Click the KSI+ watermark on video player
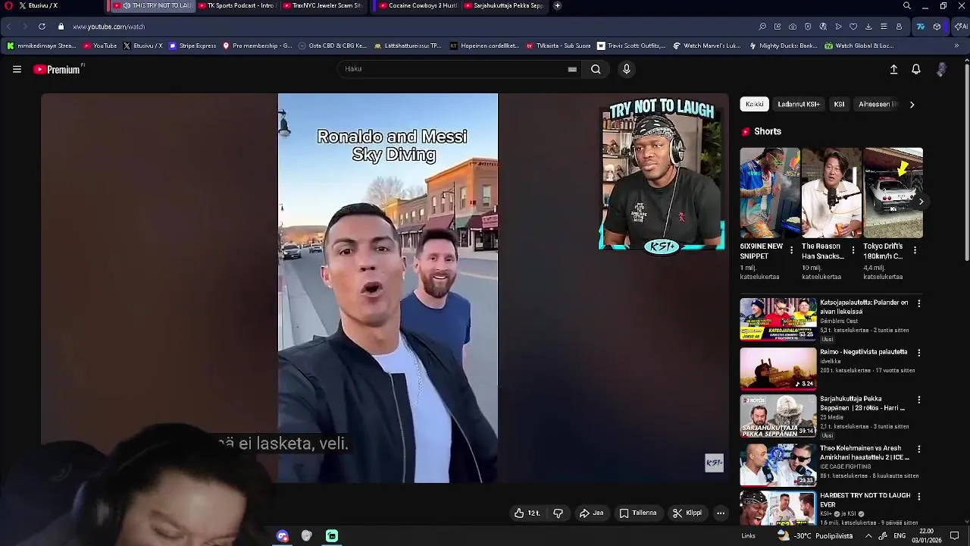The width and height of the screenshot is (970, 546). 714,463
